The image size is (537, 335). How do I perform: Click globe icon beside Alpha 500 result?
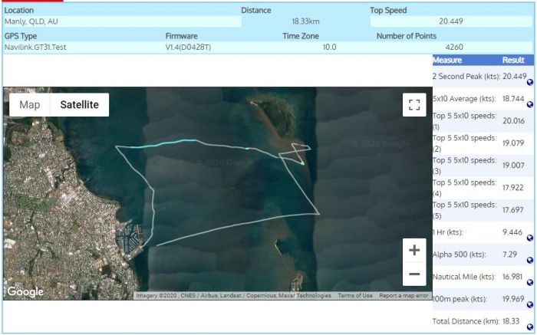530,259
